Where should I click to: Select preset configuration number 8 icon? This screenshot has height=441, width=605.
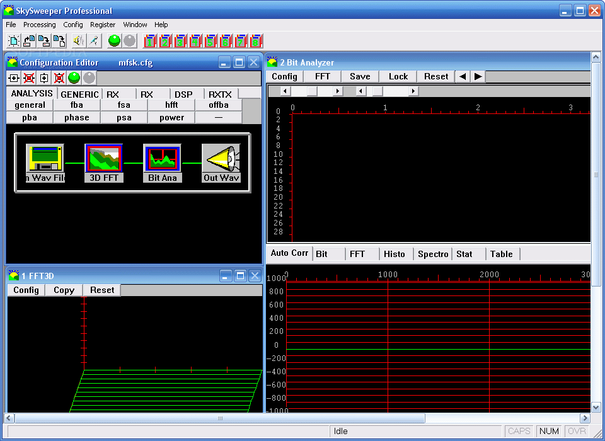[255, 41]
